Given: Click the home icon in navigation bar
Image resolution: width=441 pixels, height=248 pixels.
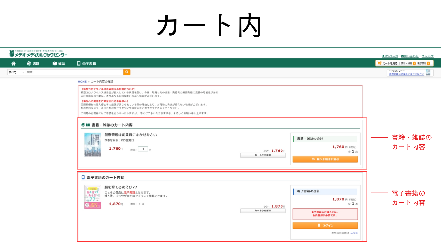Looking at the screenshot, I should [14, 64].
